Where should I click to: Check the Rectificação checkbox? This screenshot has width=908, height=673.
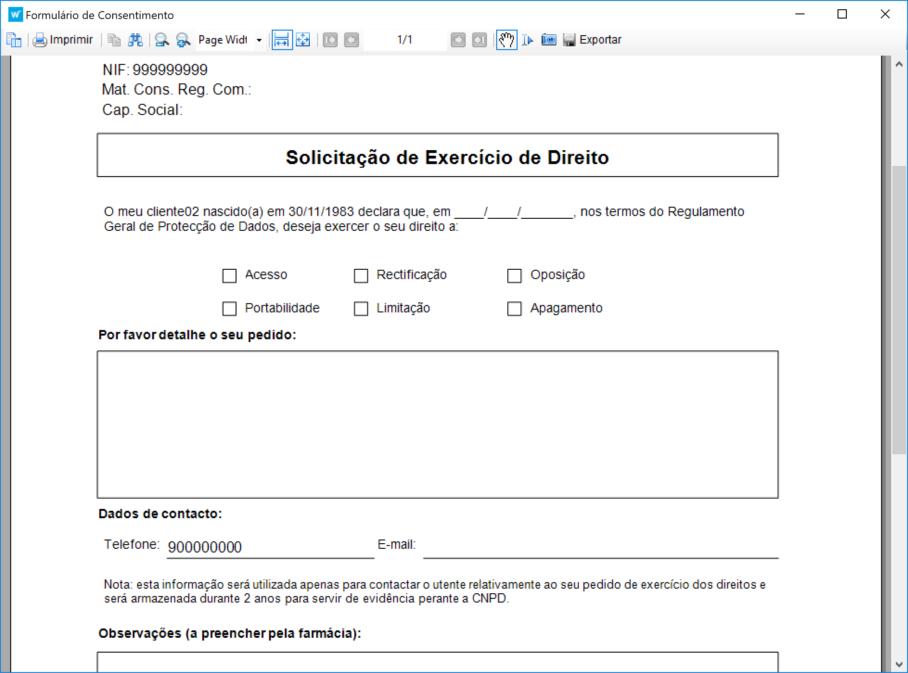pos(361,276)
